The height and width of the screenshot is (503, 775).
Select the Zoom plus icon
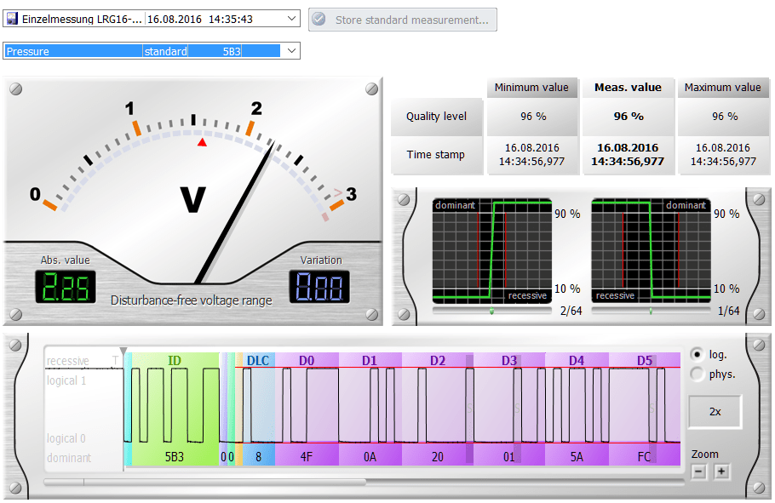pyautogui.click(x=720, y=471)
